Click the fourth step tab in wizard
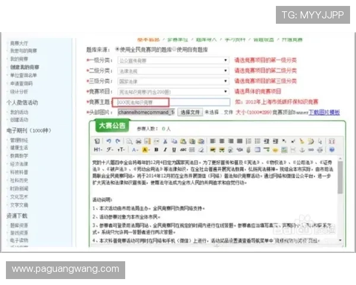The image size is (356, 285). point(235,40)
